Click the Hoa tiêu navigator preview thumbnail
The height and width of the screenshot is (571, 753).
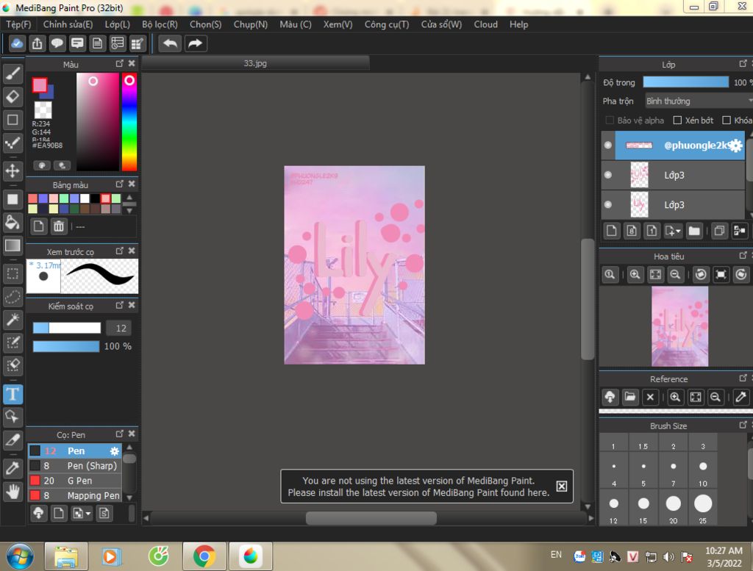click(679, 326)
